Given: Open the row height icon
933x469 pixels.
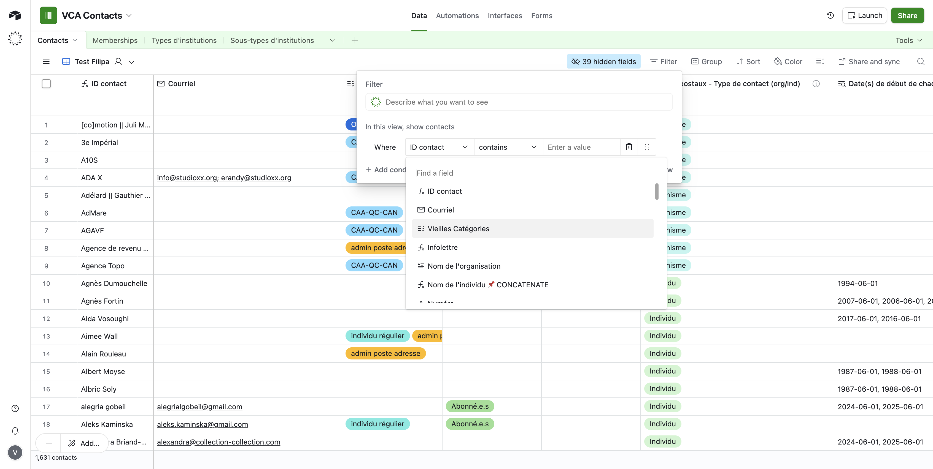Looking at the screenshot, I should (x=820, y=62).
